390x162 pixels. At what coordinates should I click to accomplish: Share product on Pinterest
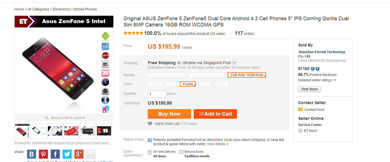[x=43, y=154]
